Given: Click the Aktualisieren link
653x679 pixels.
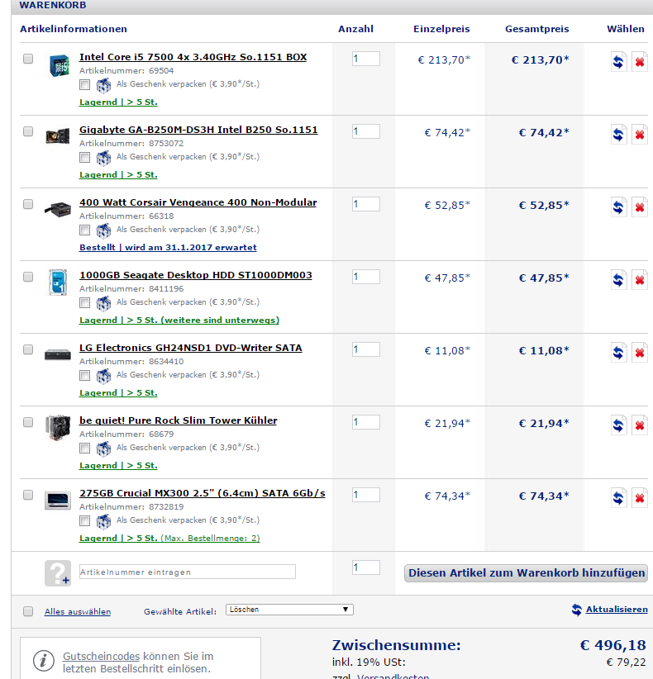Looking at the screenshot, I should (x=617, y=610).
